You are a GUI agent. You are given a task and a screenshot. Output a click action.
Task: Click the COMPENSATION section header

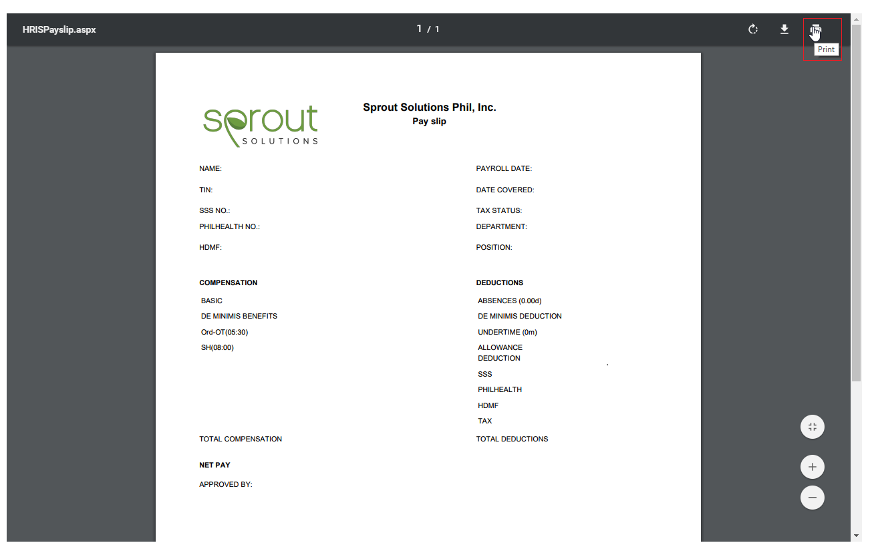coord(229,283)
